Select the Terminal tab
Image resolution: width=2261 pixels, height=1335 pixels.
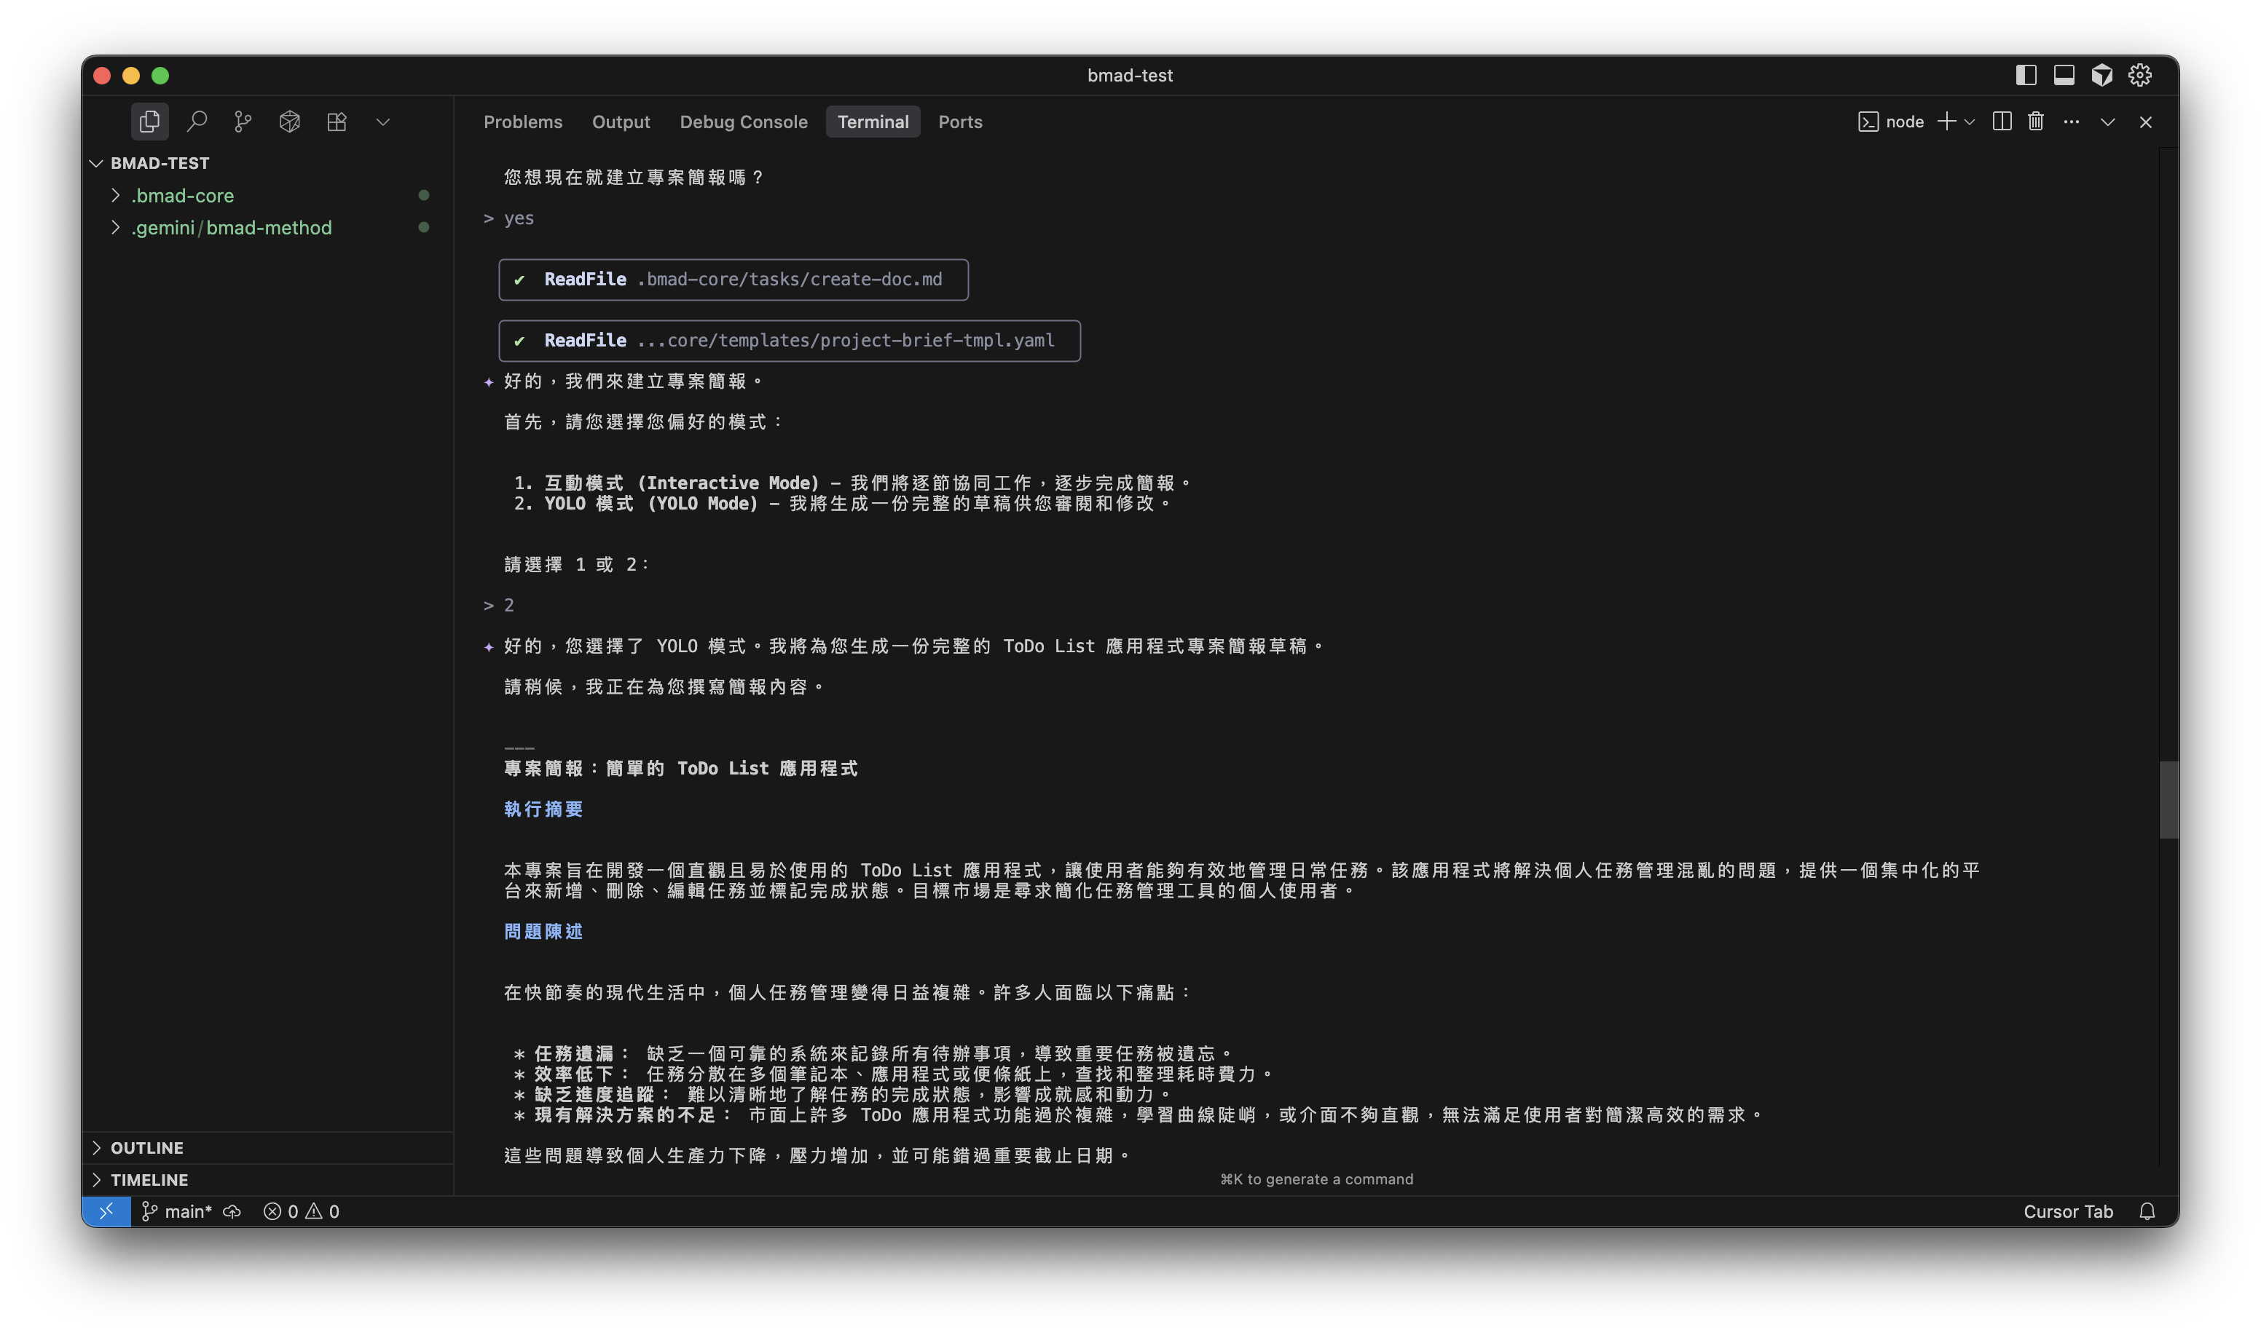[873, 122]
